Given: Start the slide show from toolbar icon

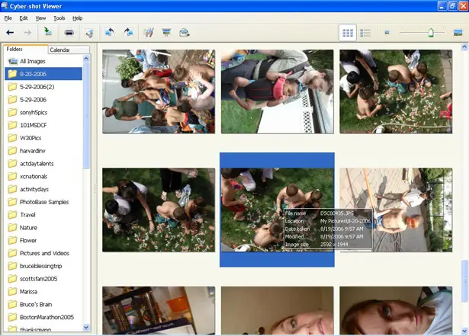Looking at the screenshot, I should pyautogui.click(x=166, y=32).
